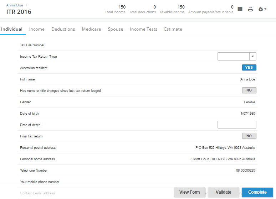Viewport: 276px width, 199px height.
Task: Click Your mobile phone number label
Action: pyautogui.click(x=40, y=182)
